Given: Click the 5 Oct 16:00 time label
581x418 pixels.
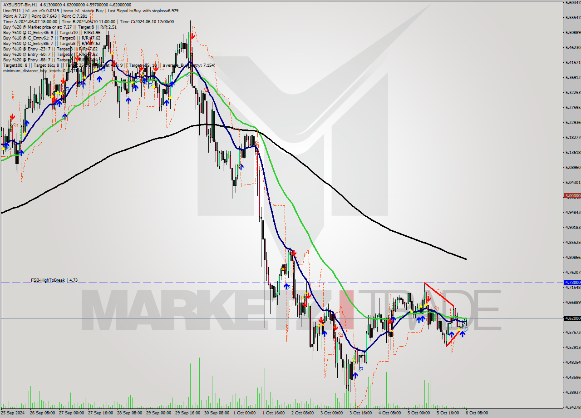Looking at the screenshot, I should click(448, 413).
